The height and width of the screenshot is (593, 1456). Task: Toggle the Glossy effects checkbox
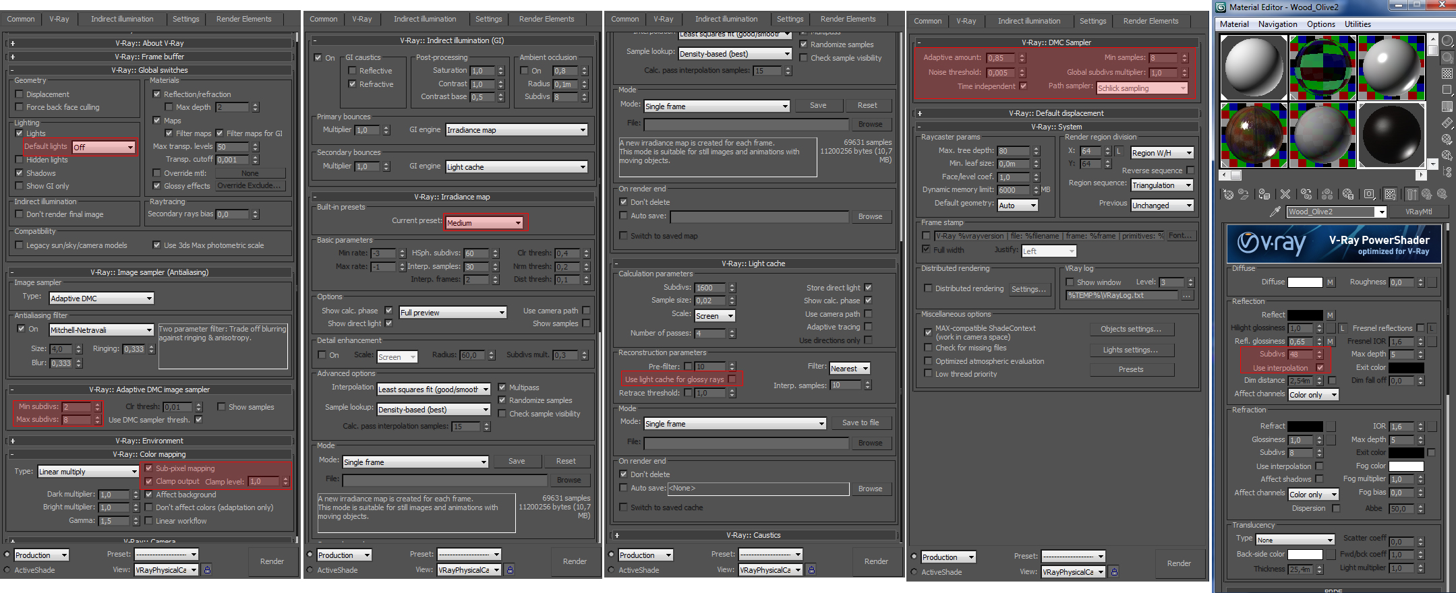click(156, 186)
